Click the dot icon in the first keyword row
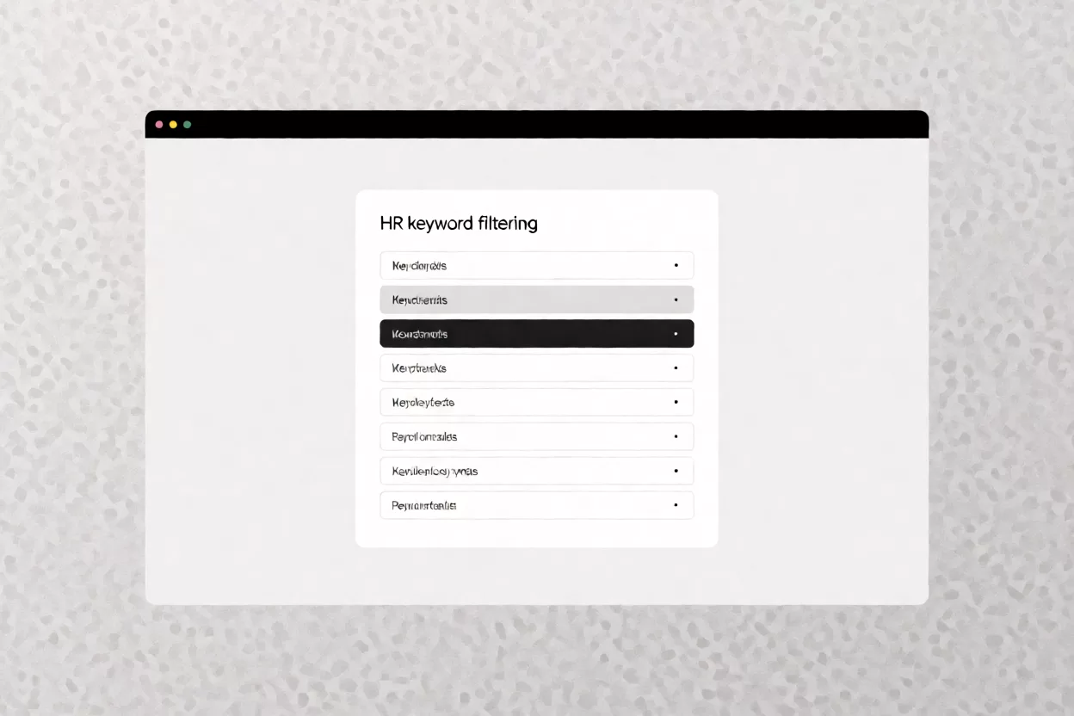The height and width of the screenshot is (716, 1074). (x=676, y=265)
